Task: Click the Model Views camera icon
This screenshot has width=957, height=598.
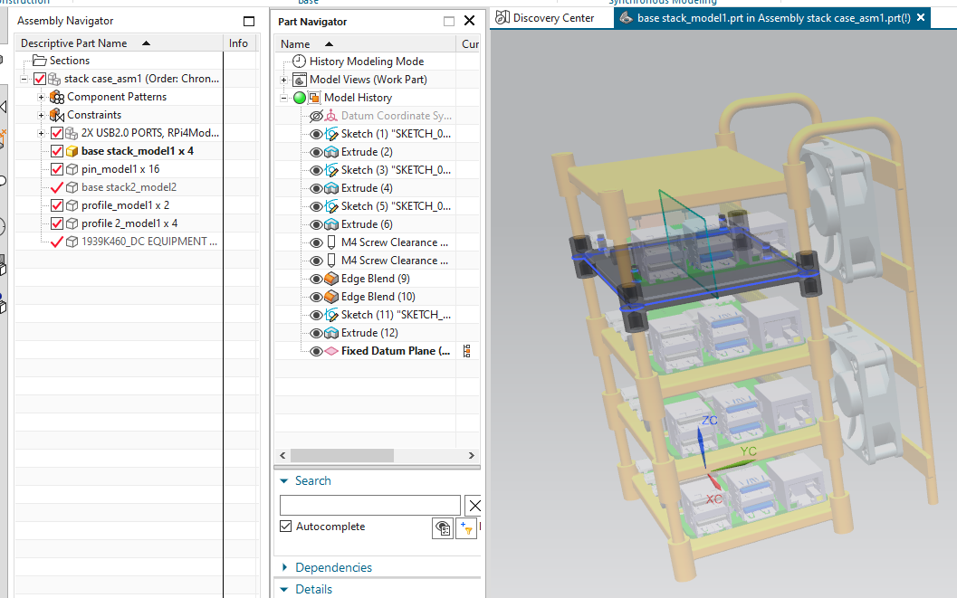Action: click(x=299, y=80)
